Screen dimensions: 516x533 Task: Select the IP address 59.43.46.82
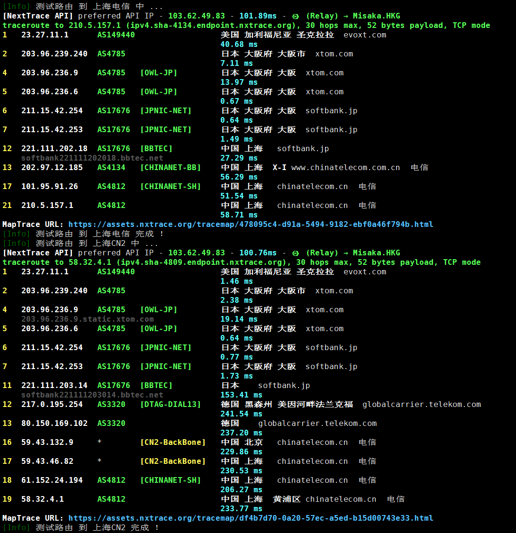47,461
